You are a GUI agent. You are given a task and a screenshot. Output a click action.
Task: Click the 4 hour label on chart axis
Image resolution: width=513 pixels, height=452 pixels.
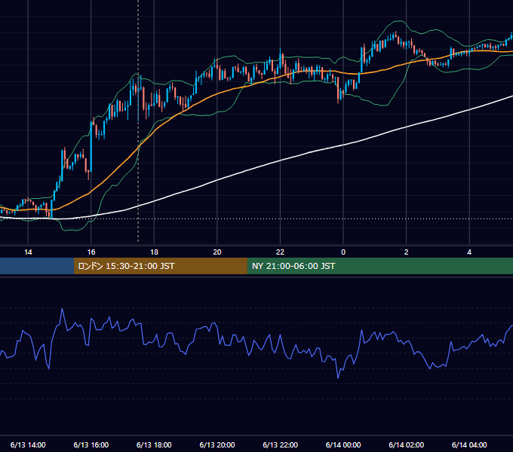(x=469, y=252)
